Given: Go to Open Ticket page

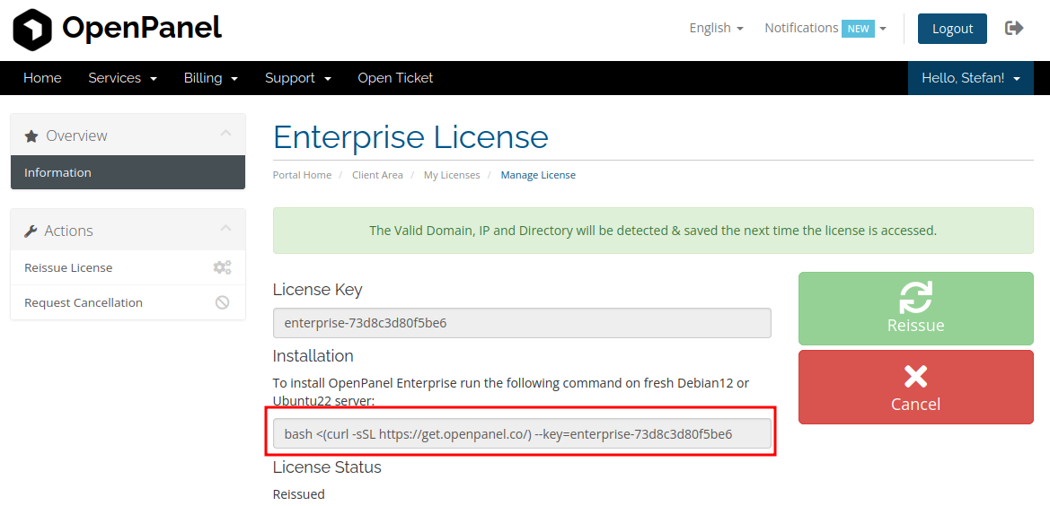Looking at the screenshot, I should pos(395,78).
